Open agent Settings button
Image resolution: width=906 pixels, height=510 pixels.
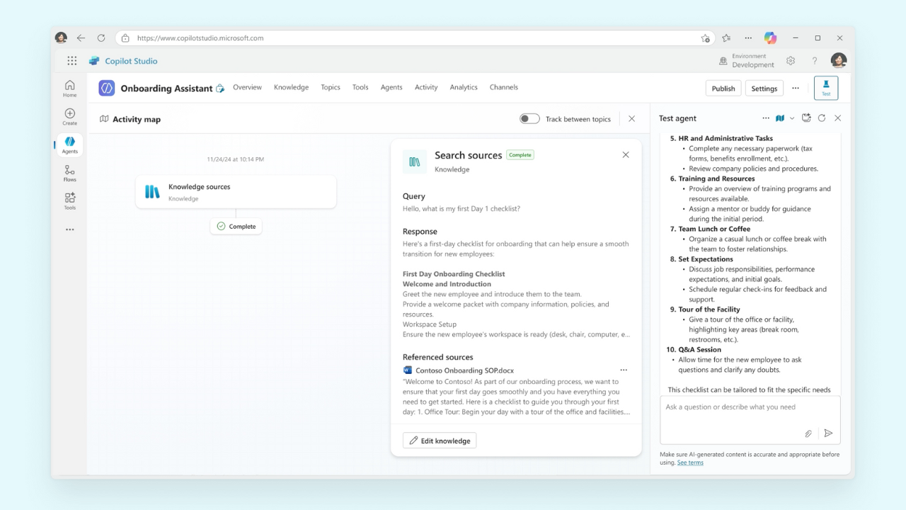764,89
